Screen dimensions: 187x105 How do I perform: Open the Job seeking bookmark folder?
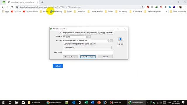tap(122, 12)
